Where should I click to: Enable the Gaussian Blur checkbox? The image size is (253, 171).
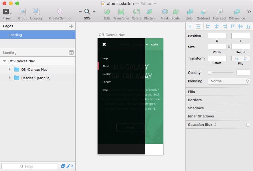[x=248, y=125]
